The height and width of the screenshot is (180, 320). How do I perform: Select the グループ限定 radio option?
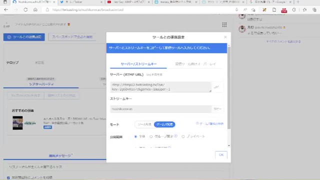[151, 136]
